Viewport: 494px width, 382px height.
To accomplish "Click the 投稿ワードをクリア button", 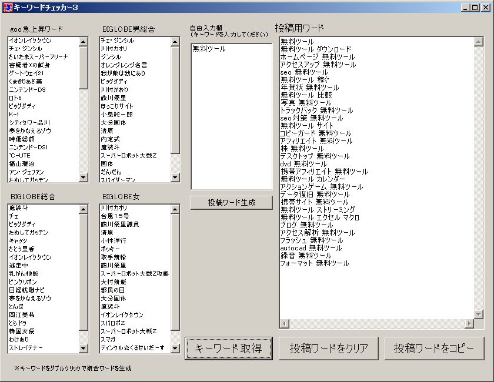I will (x=329, y=349).
